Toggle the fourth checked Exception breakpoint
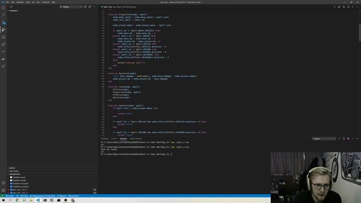 click(x=11, y=187)
